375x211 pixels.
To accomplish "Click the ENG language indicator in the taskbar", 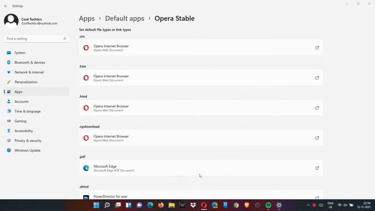I will tap(330, 205).
